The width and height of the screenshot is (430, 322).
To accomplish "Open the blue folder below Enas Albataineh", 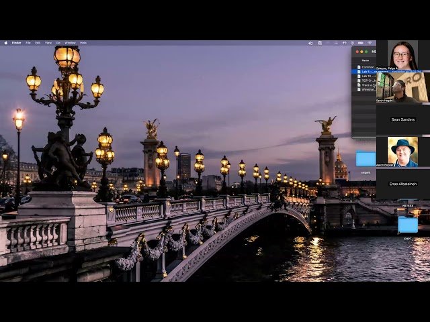I will 407,224.
